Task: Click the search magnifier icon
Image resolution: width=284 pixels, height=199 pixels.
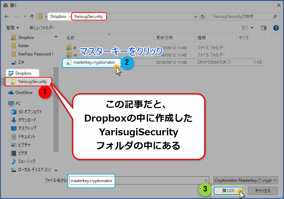Action: [x=275, y=17]
